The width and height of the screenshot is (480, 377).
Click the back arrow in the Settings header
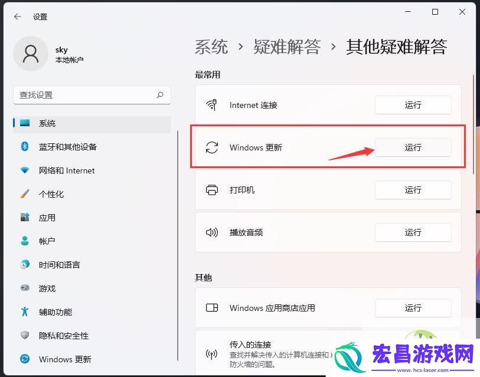tap(18, 17)
